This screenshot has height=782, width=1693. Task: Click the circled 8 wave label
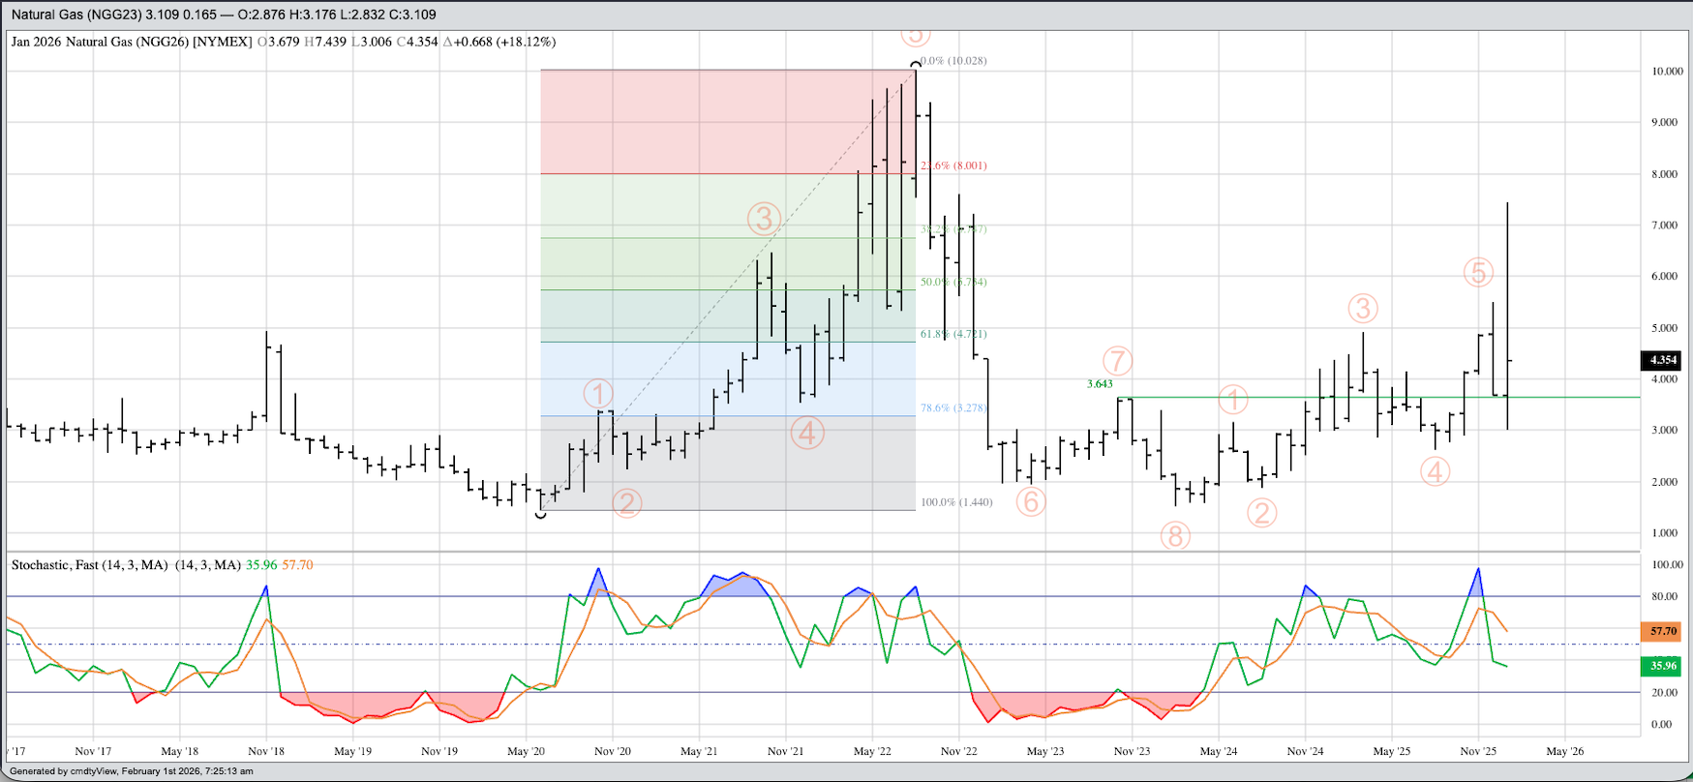pos(1174,535)
